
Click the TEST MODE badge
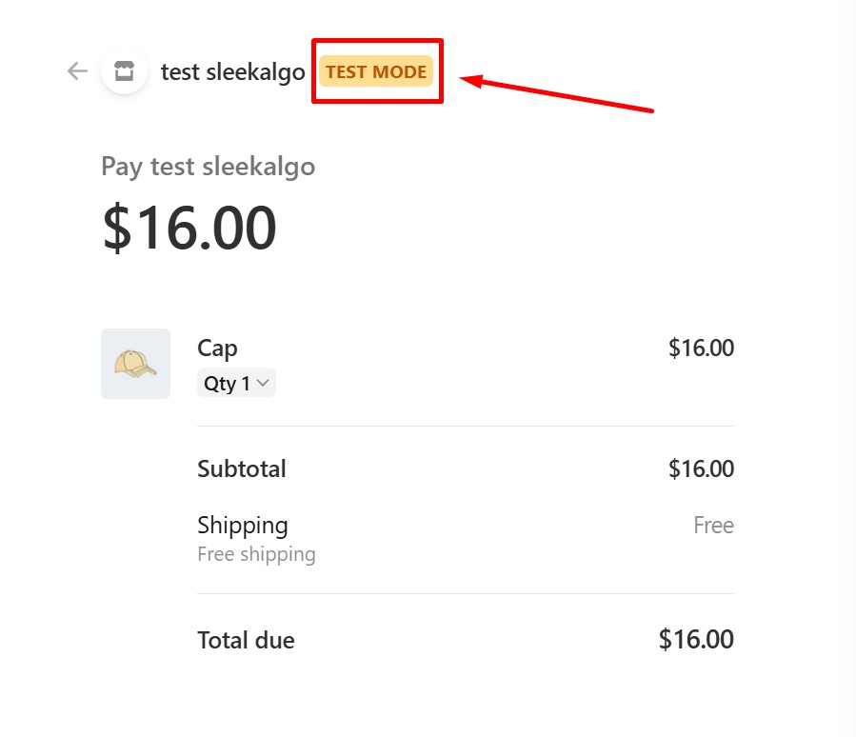click(376, 71)
